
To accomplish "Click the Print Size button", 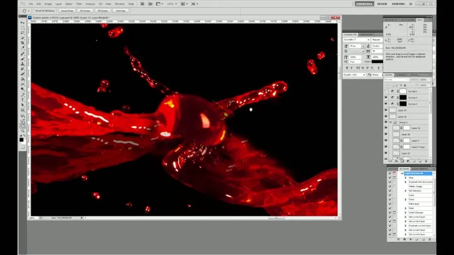I will (x=121, y=10).
